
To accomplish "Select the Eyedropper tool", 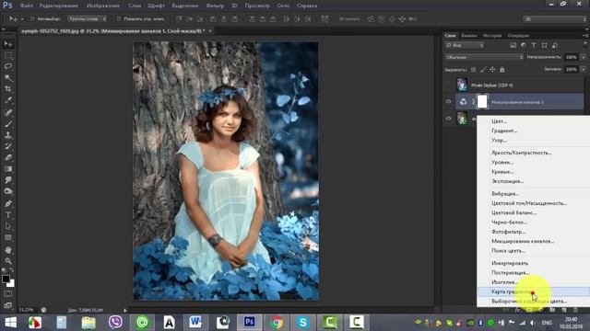I will (x=8, y=100).
